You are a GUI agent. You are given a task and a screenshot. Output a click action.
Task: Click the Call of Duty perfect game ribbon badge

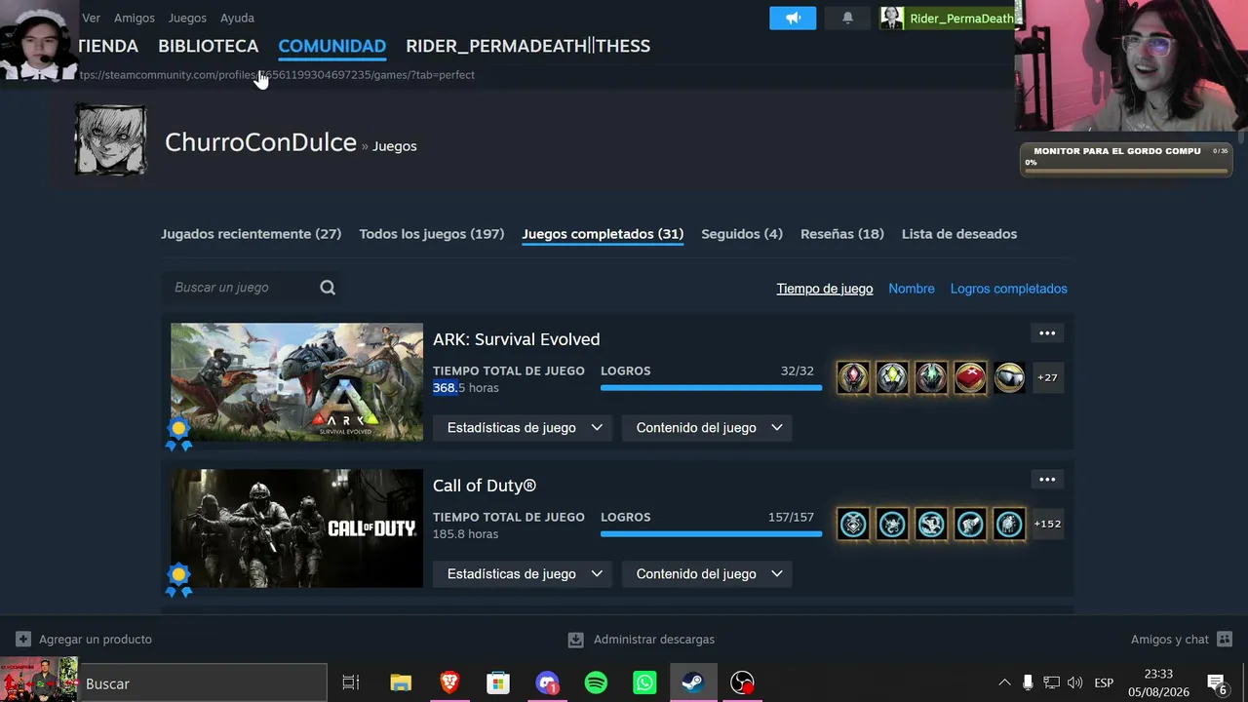[178, 580]
